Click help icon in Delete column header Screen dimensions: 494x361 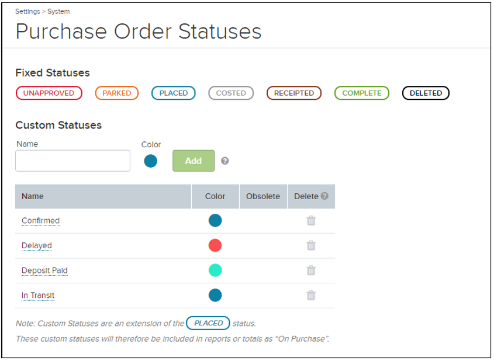pyautogui.click(x=324, y=196)
